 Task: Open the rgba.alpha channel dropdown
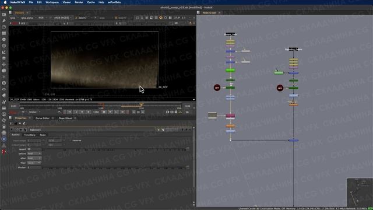pyautogui.click(x=28, y=17)
